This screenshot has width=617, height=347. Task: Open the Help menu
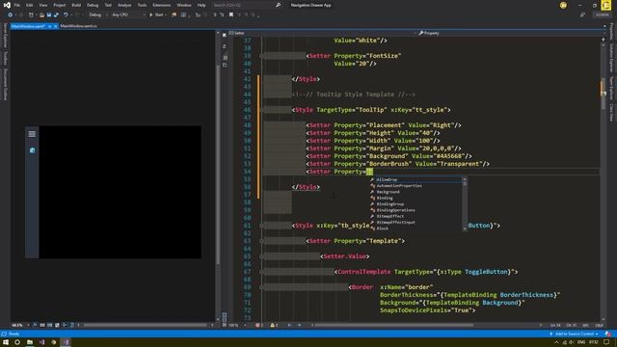(x=201, y=5)
